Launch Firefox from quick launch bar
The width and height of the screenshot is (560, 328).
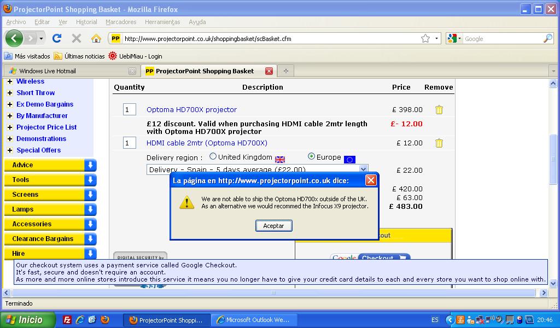coord(105,320)
